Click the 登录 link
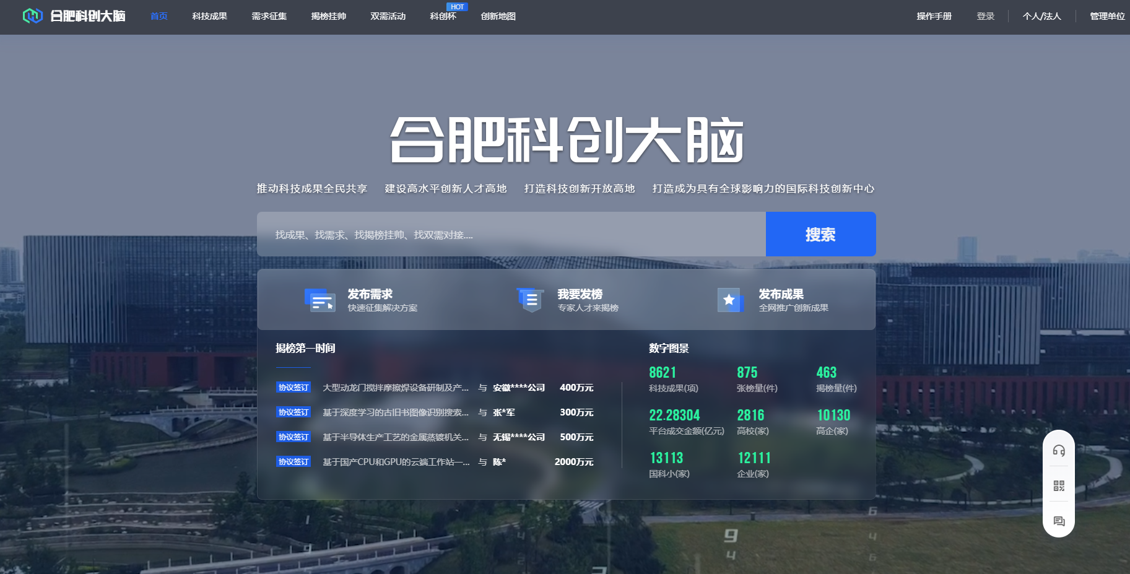 985,17
